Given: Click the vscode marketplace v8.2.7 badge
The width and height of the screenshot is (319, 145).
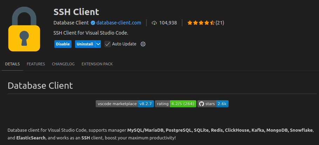Looking at the screenshot, I should [x=125, y=104].
